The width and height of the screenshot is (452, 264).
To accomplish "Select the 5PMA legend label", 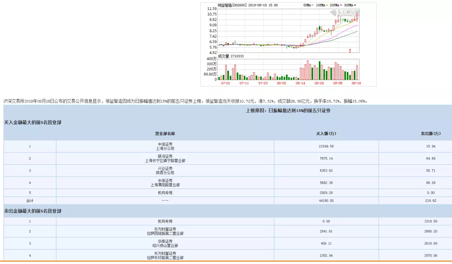I will click(307, 5).
